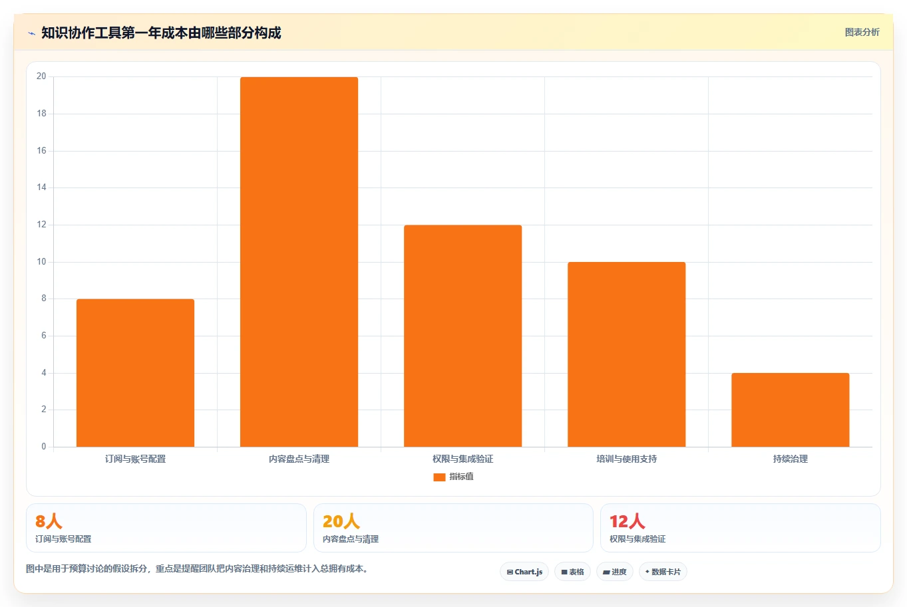Click the 表格 tag
Viewport: 907px width, 607px height.
572,572
